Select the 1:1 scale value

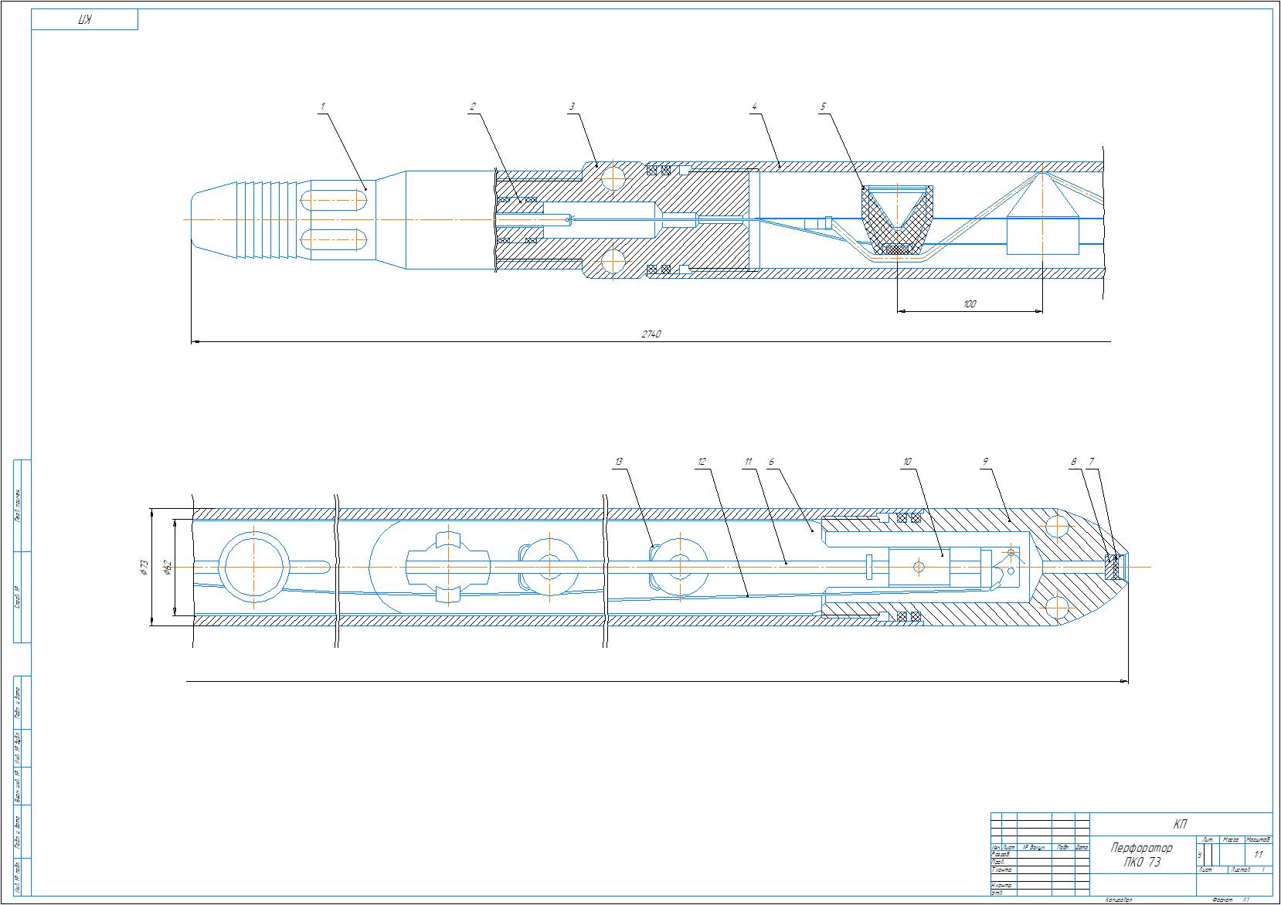(x=1258, y=855)
